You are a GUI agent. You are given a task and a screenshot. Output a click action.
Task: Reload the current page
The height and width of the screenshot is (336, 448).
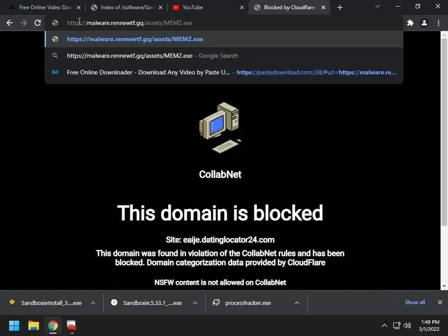(x=38, y=23)
